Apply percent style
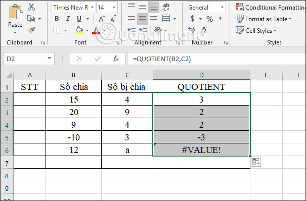 (x=209, y=19)
